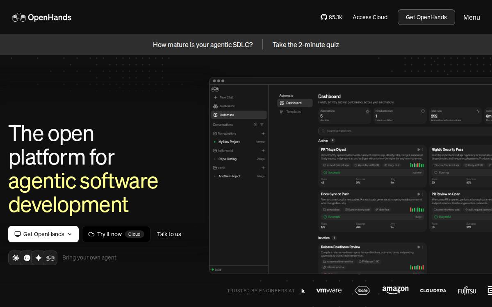
Task: Click the Local status indicator in sidebar
Action: (216, 270)
